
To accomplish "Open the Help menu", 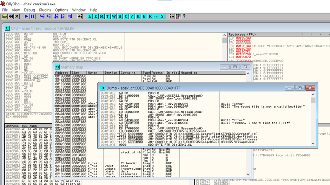I will click(93, 10).
